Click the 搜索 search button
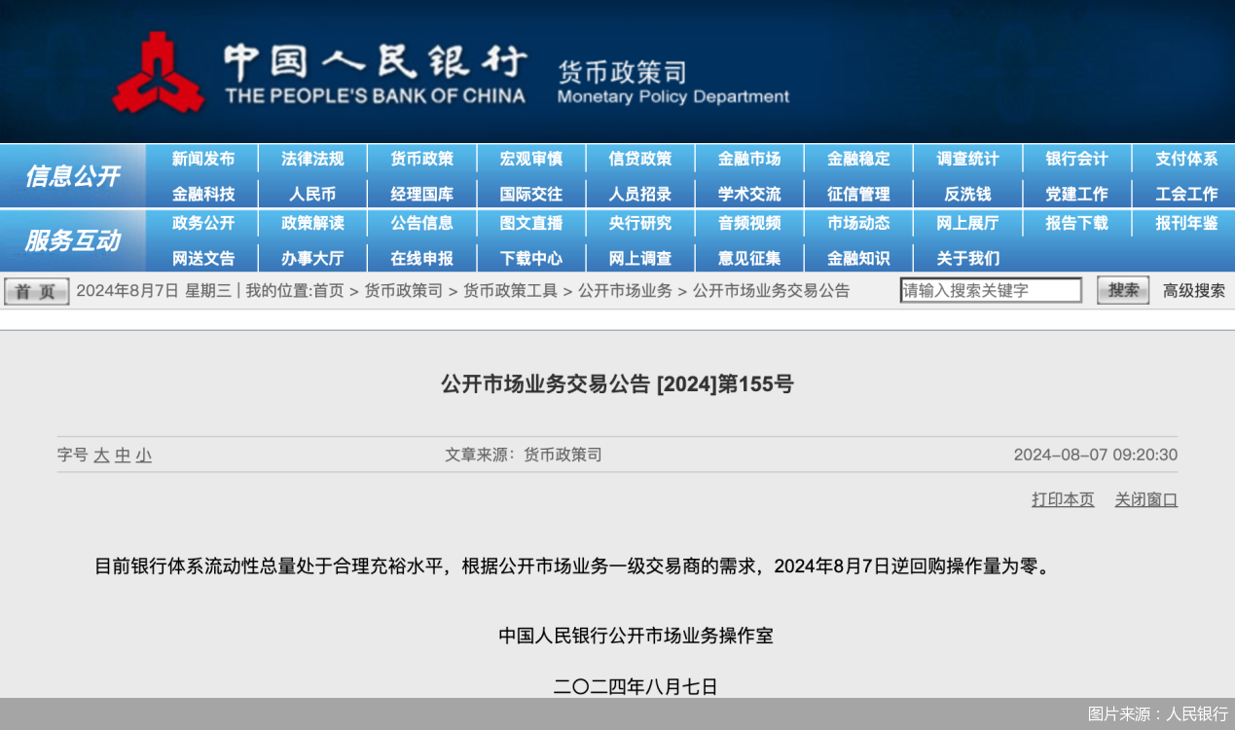1235x730 pixels. click(x=1123, y=290)
